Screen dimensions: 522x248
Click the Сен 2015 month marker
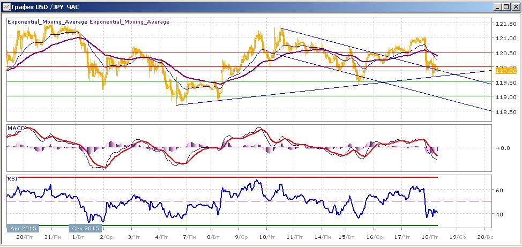click(x=85, y=229)
